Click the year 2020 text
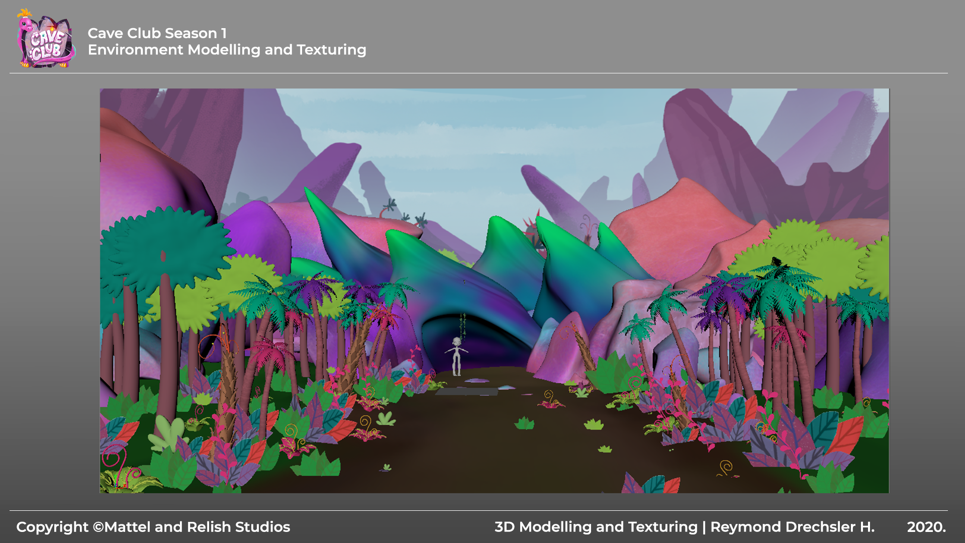965x543 pixels. pyautogui.click(x=926, y=526)
